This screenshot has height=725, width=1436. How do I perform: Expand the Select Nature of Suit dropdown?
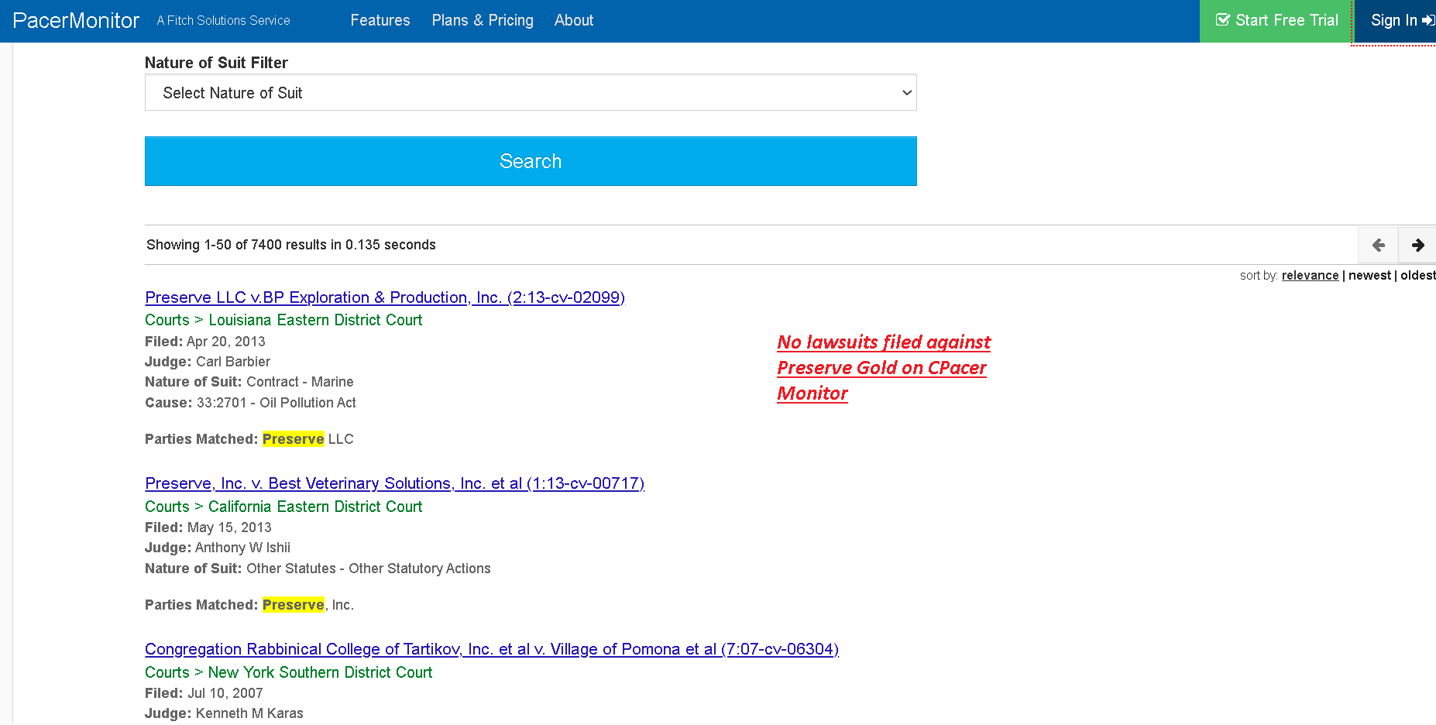click(x=531, y=93)
